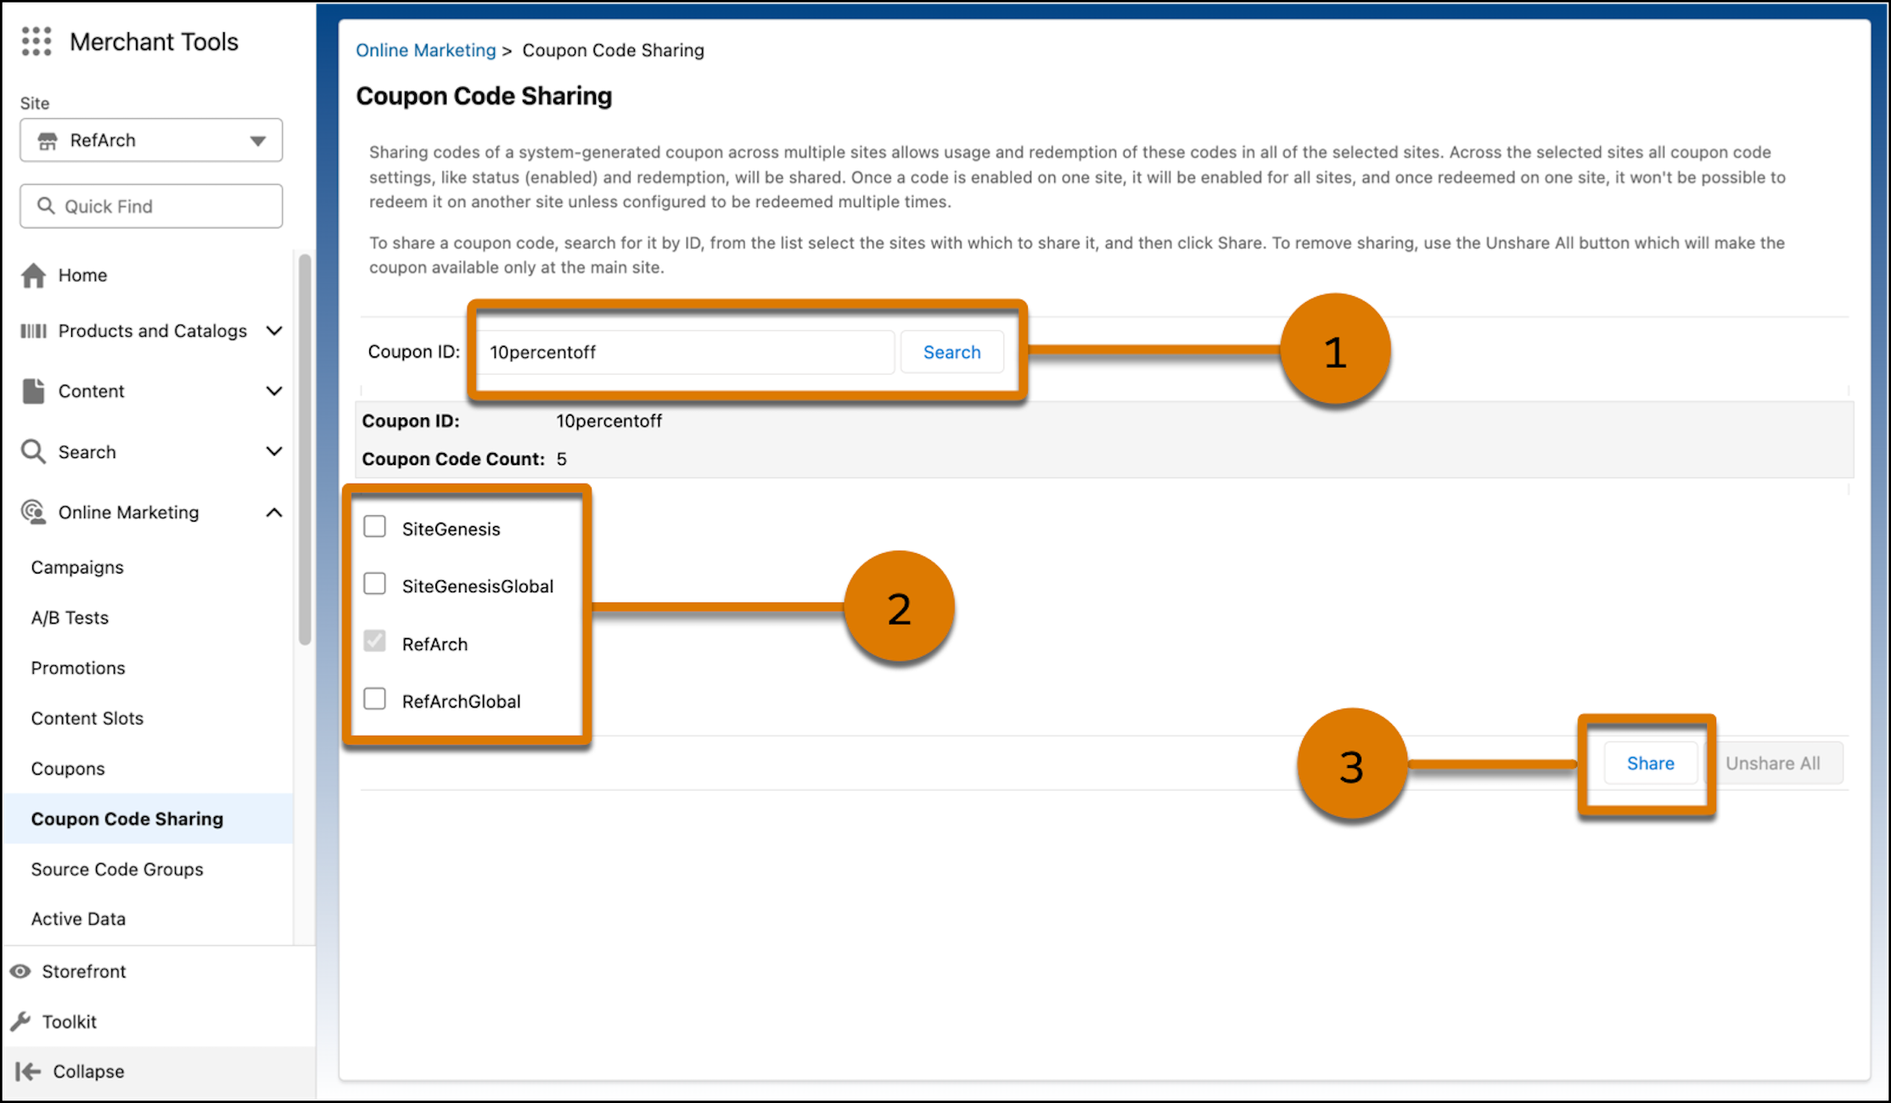This screenshot has width=1891, height=1103.
Task: Open the RefArch site dropdown
Action: [x=151, y=140]
